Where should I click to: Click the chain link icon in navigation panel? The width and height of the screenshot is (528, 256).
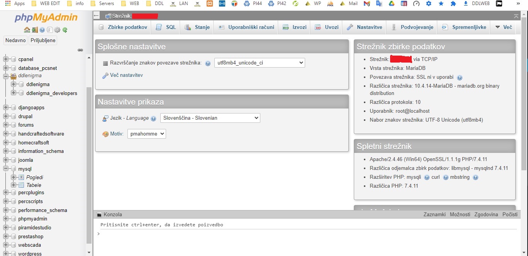pos(80,50)
